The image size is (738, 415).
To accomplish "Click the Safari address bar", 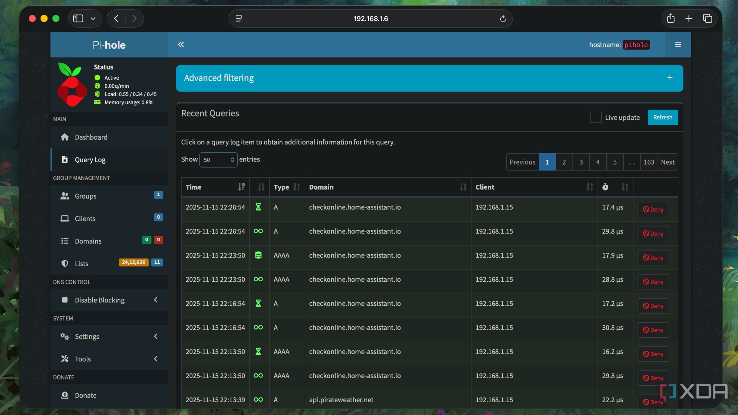I will [x=370, y=19].
